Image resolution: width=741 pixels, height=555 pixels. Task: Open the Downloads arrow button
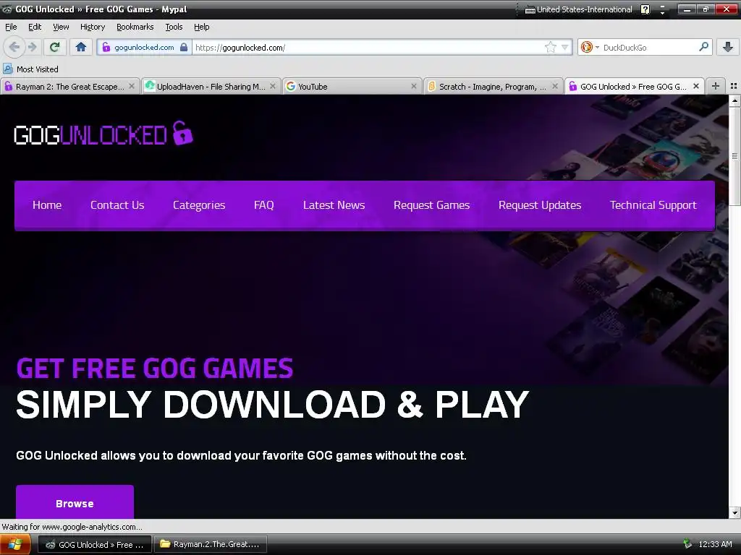728,47
